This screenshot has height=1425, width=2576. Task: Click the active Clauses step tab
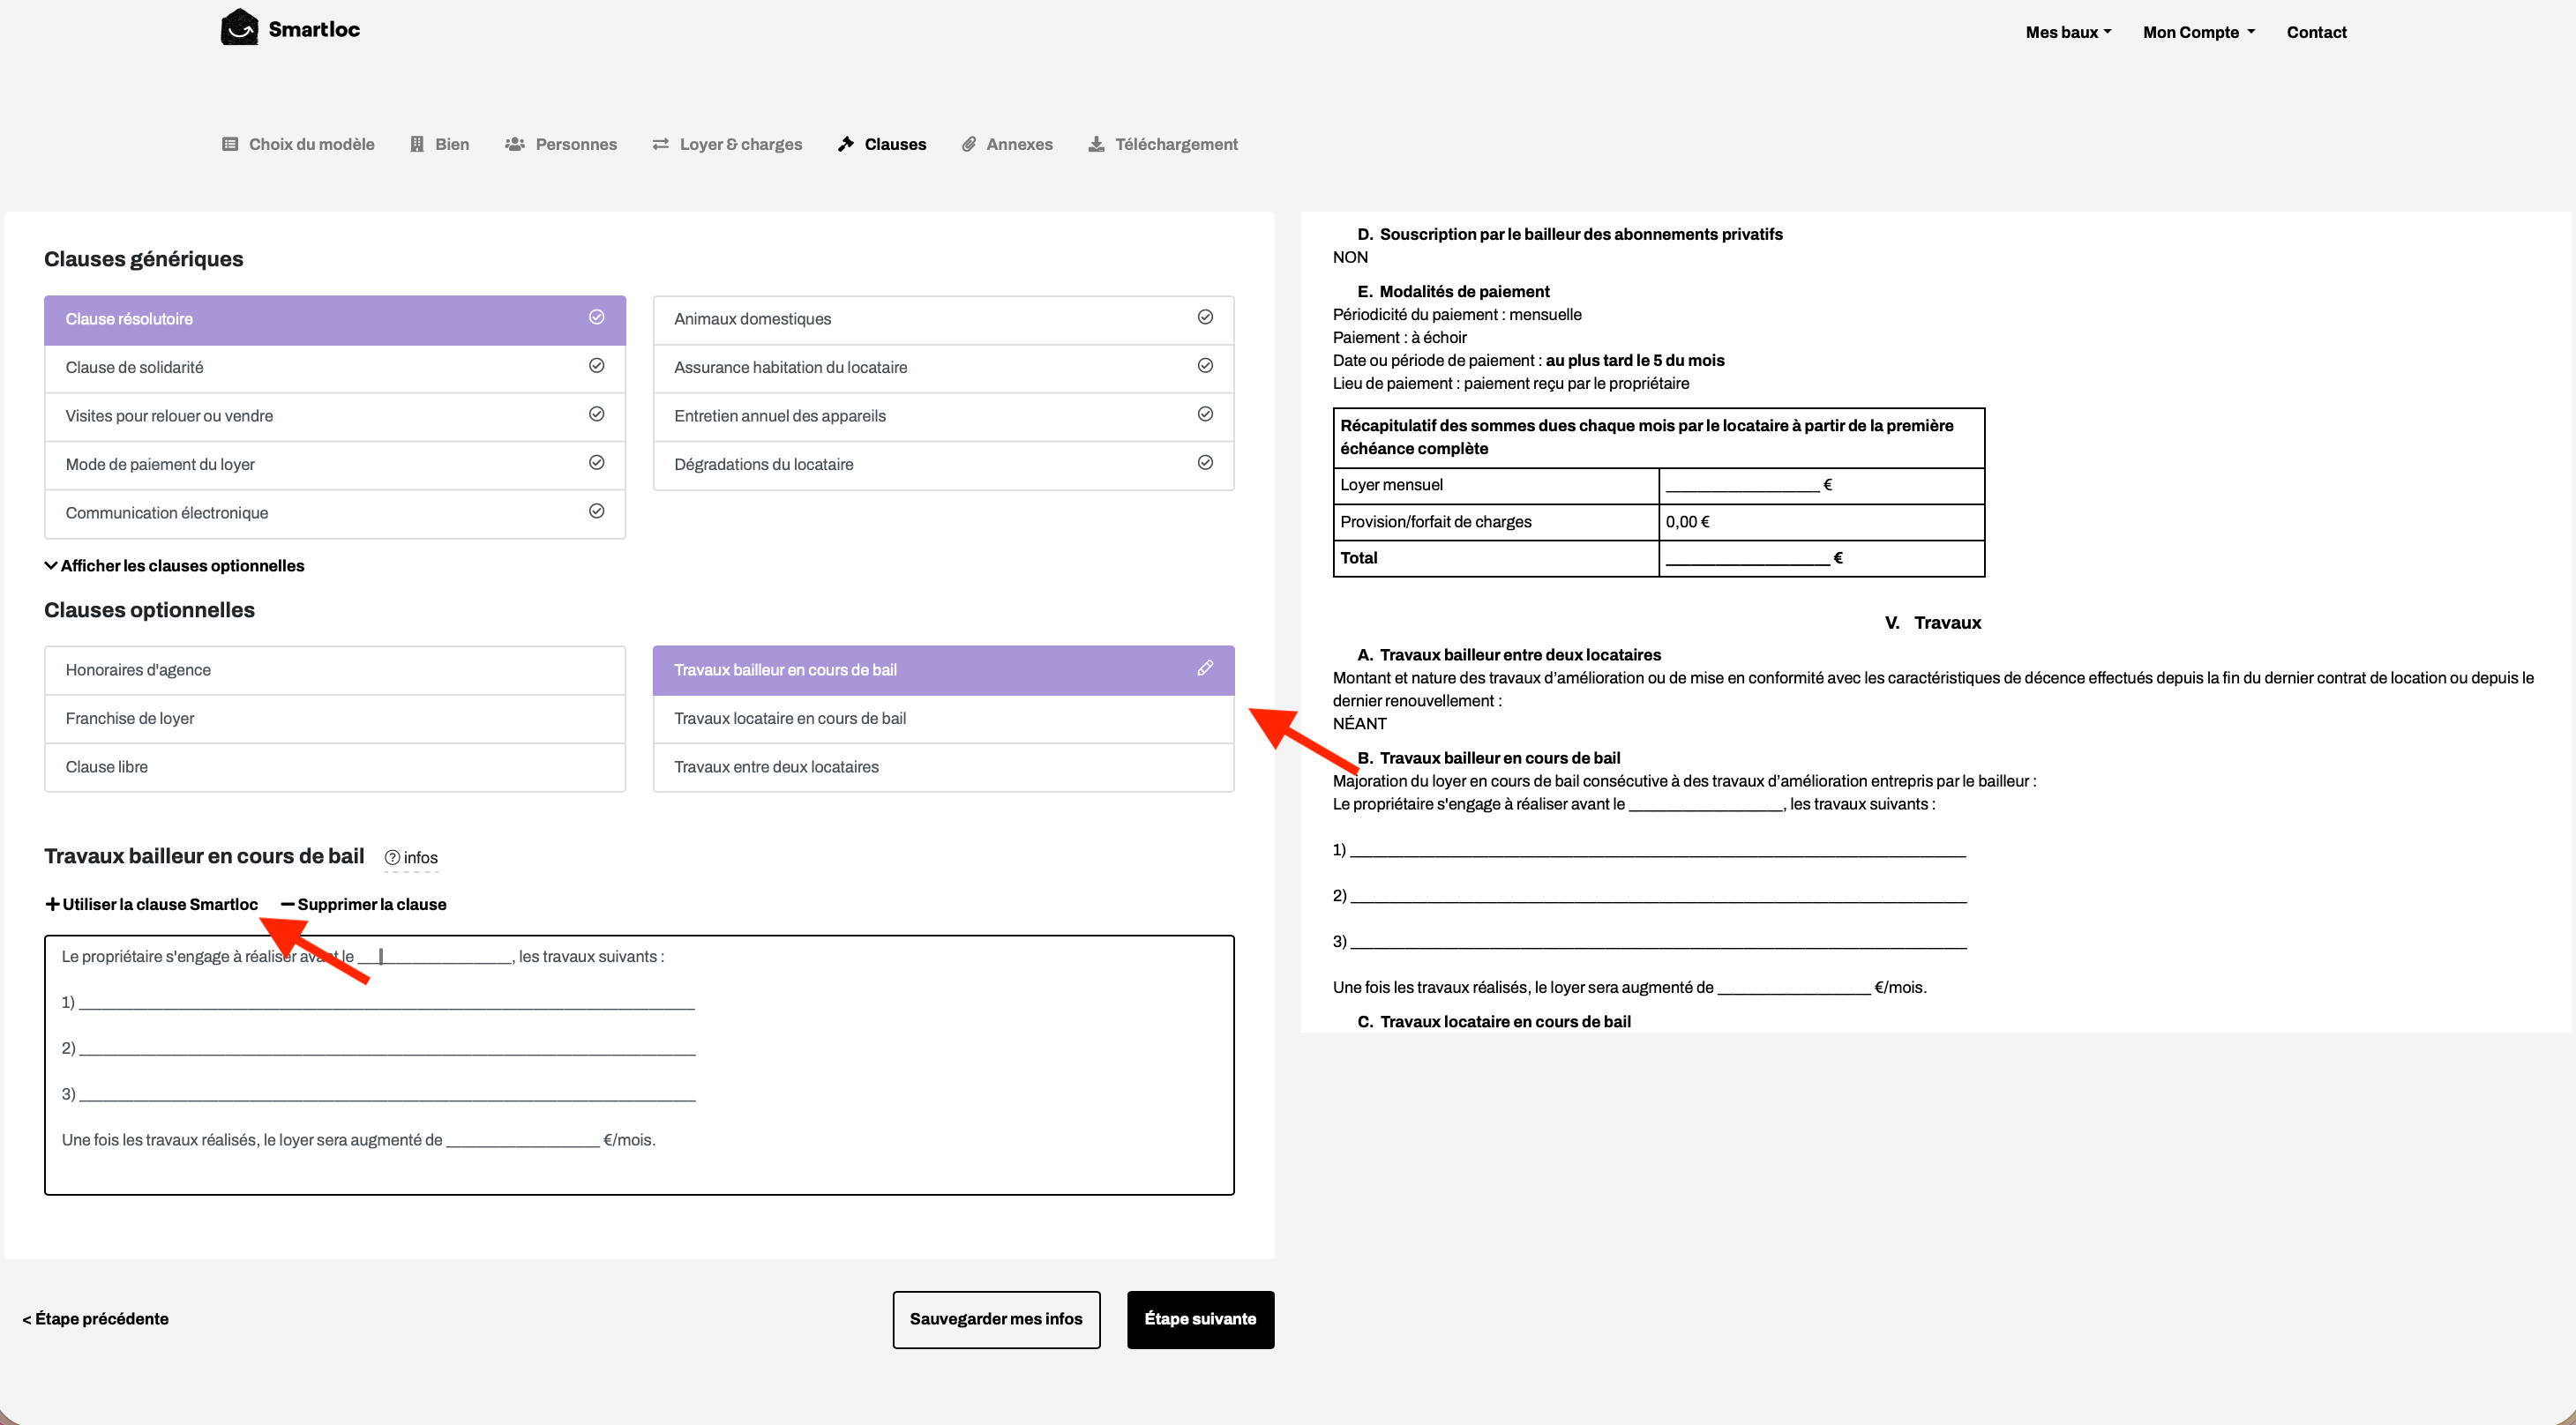[x=882, y=144]
